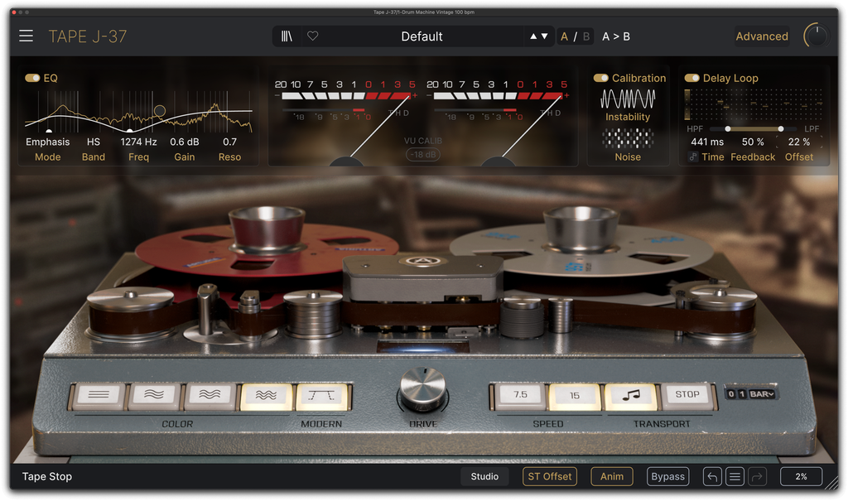Screen dimensions: 848x501
Task: Disable the Calibration switch
Action: point(601,78)
